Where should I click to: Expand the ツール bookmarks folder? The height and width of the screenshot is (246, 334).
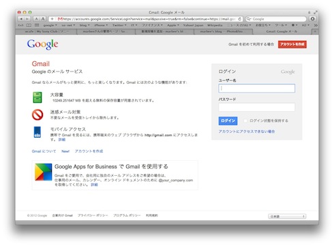click(x=281, y=25)
